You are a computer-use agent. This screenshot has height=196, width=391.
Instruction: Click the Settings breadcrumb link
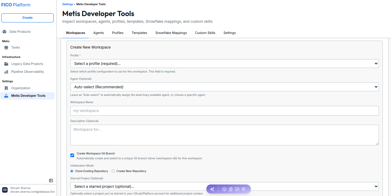pos(68,4)
